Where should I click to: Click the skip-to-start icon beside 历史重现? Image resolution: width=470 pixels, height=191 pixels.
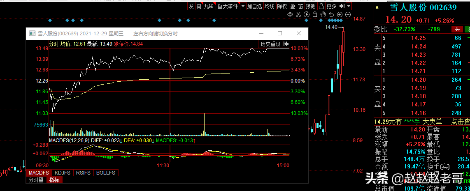pyautogui.click(x=286, y=44)
